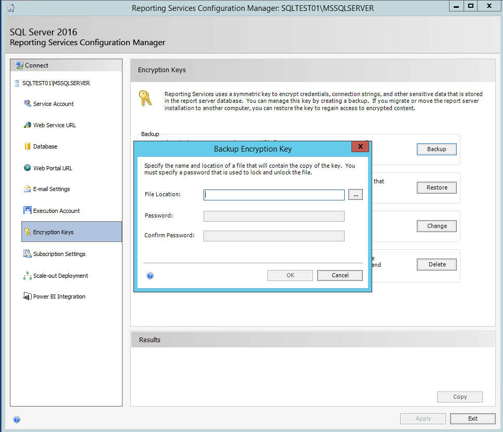Image resolution: width=503 pixels, height=432 pixels.
Task: Focus the File Location input field
Action: pyautogui.click(x=274, y=195)
